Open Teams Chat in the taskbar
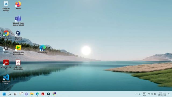 pyautogui.click(x=26, y=94)
